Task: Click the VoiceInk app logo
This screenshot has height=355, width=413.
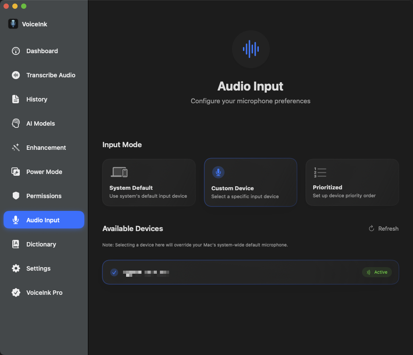Action: pos(13,24)
